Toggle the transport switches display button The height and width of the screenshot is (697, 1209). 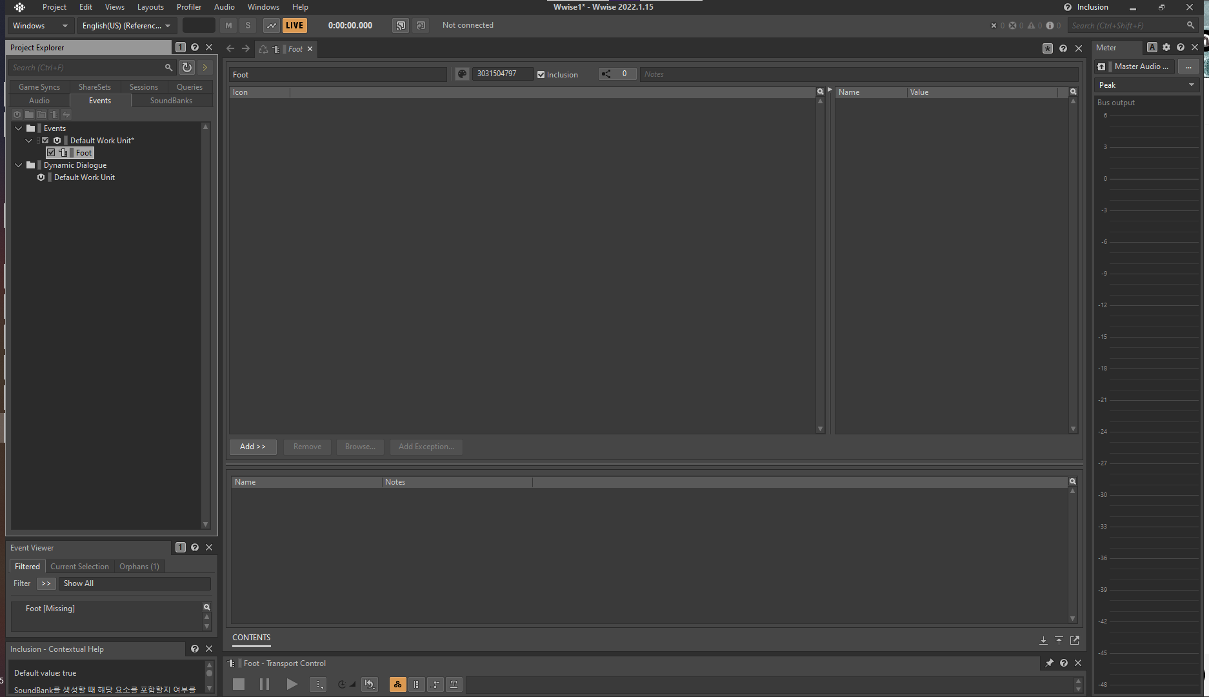(417, 684)
